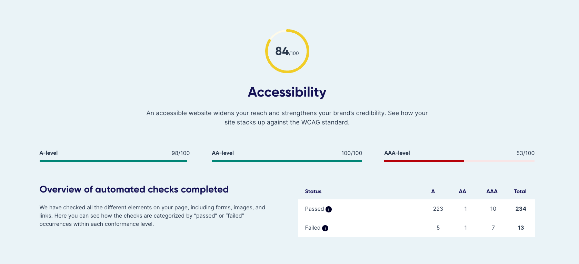Viewport: 579px width, 264px height.
Task: Click the info icon next to Failed
Action: [x=325, y=228]
